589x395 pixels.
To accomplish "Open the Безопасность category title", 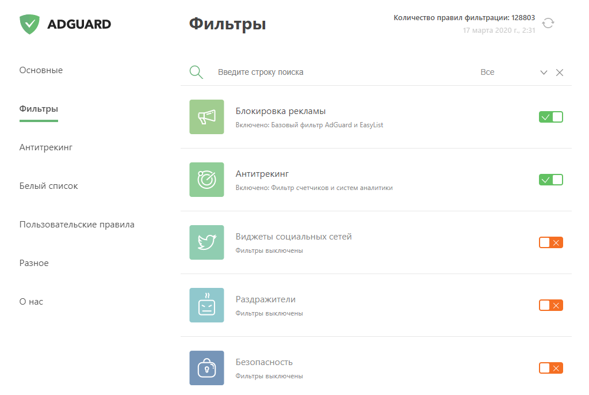I will click(x=264, y=362).
